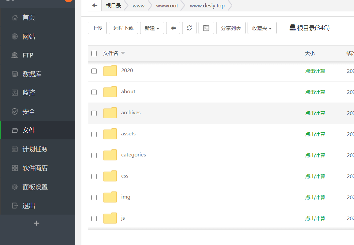Screen dimensions: 354x245
Task: Click the shield icon beside 安全
Action: [15, 112]
